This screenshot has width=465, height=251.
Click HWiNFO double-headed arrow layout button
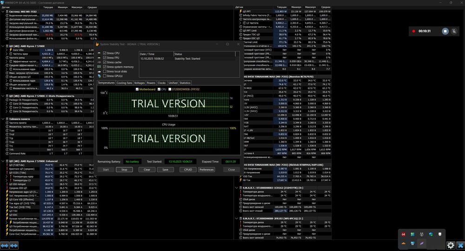(x=5, y=245)
